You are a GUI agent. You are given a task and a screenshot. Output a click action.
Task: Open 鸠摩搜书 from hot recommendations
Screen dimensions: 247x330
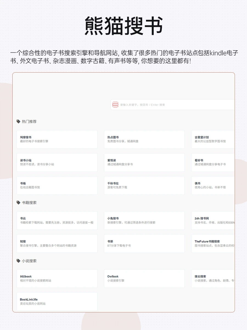coord(57,139)
